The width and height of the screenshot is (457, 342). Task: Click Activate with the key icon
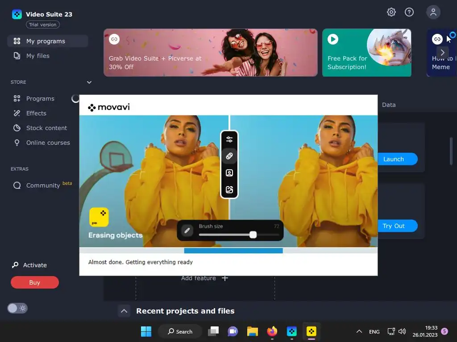pyautogui.click(x=29, y=265)
